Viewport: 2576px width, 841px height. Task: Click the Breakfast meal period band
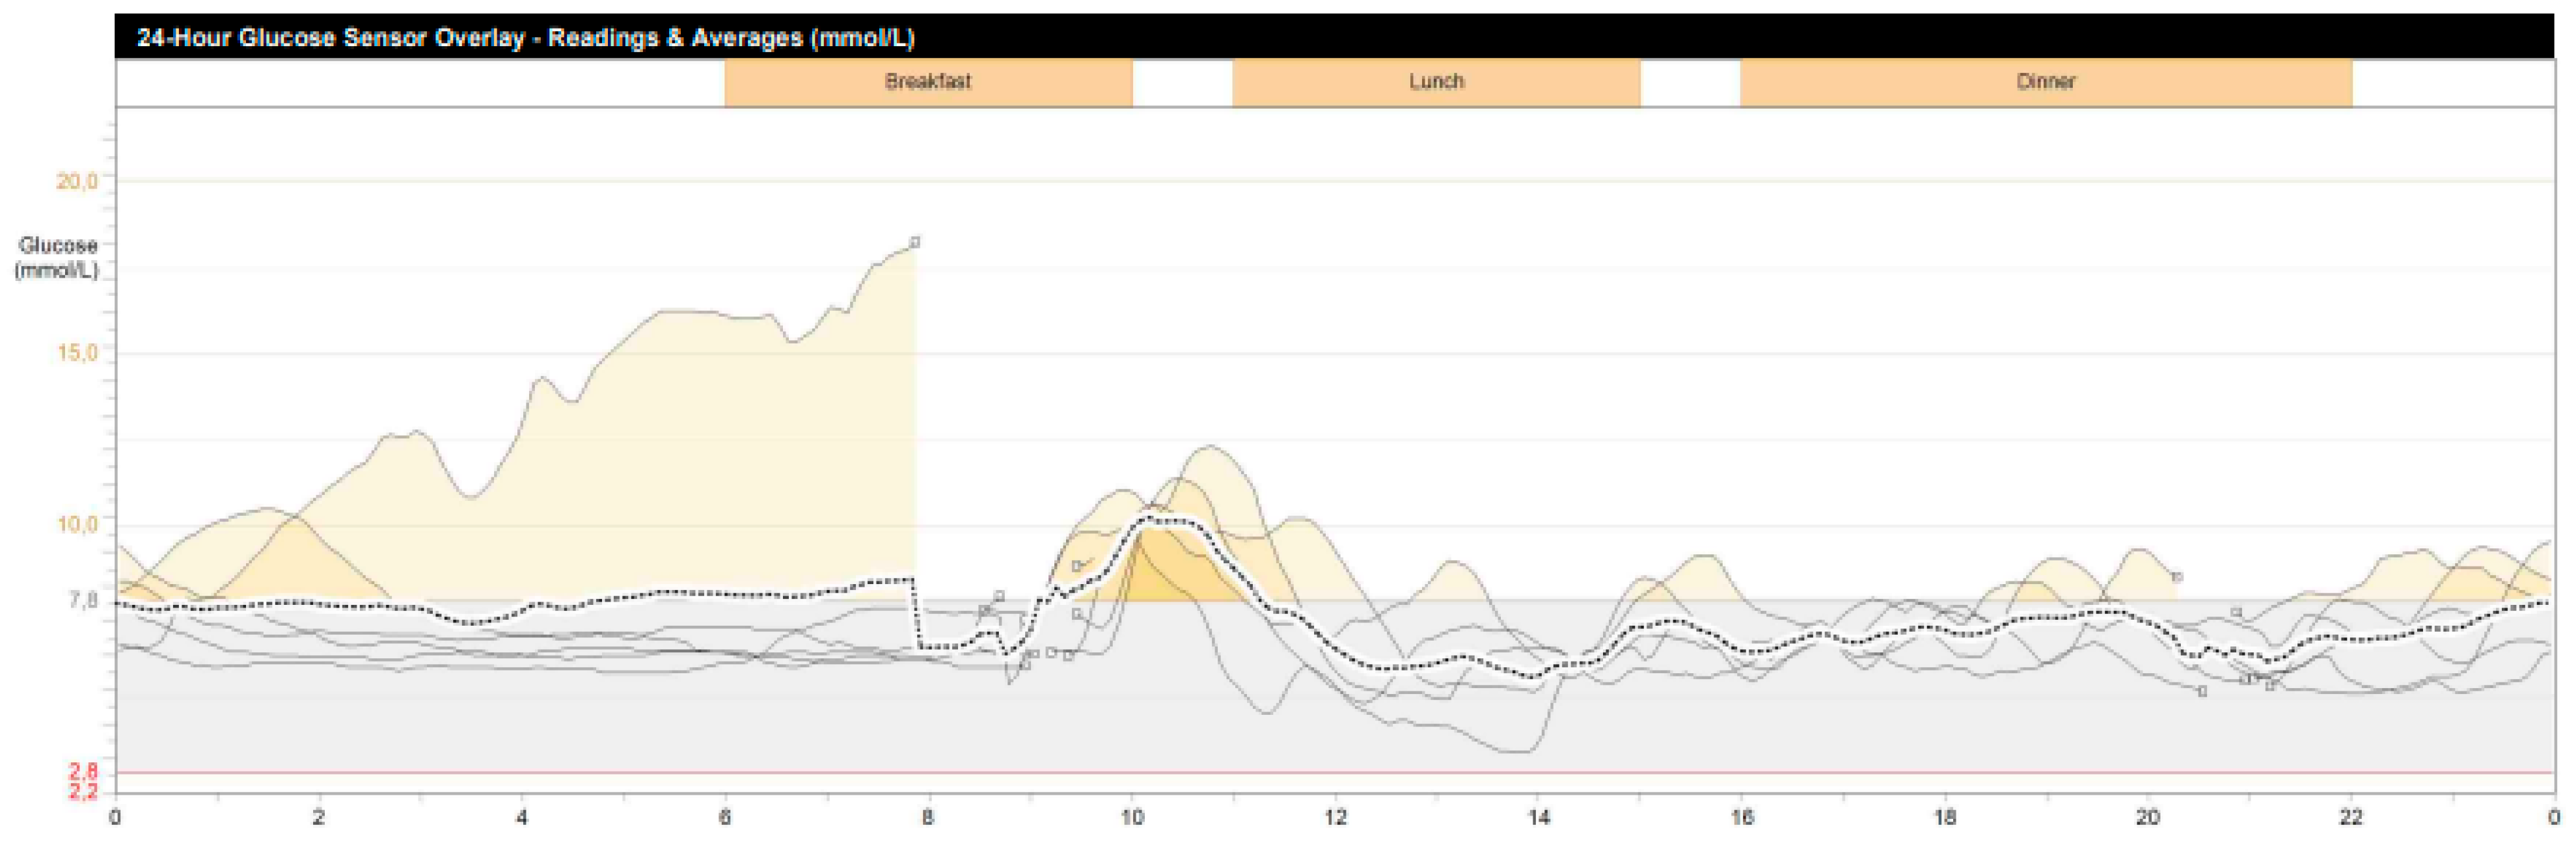pyautogui.click(x=927, y=82)
